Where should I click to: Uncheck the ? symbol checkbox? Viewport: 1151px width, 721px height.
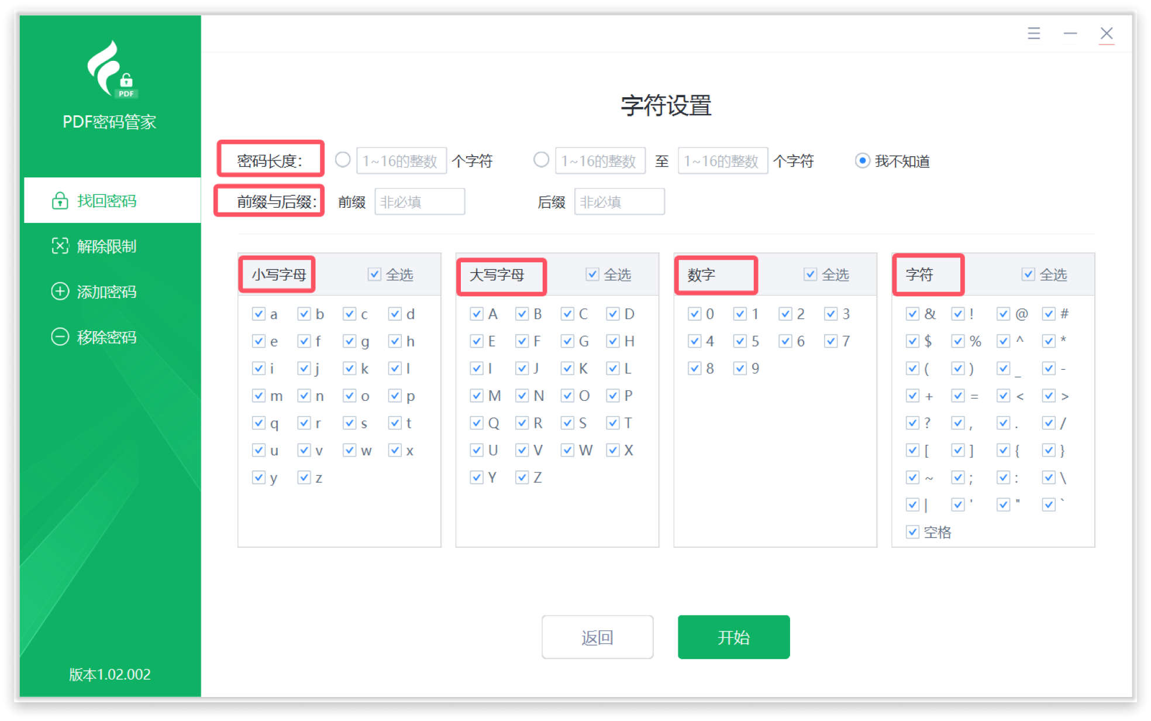912,423
